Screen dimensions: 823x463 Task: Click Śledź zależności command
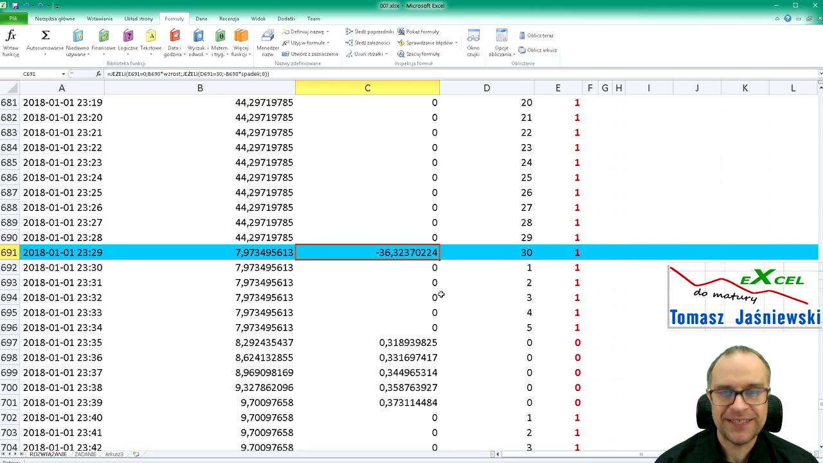pyautogui.click(x=368, y=42)
